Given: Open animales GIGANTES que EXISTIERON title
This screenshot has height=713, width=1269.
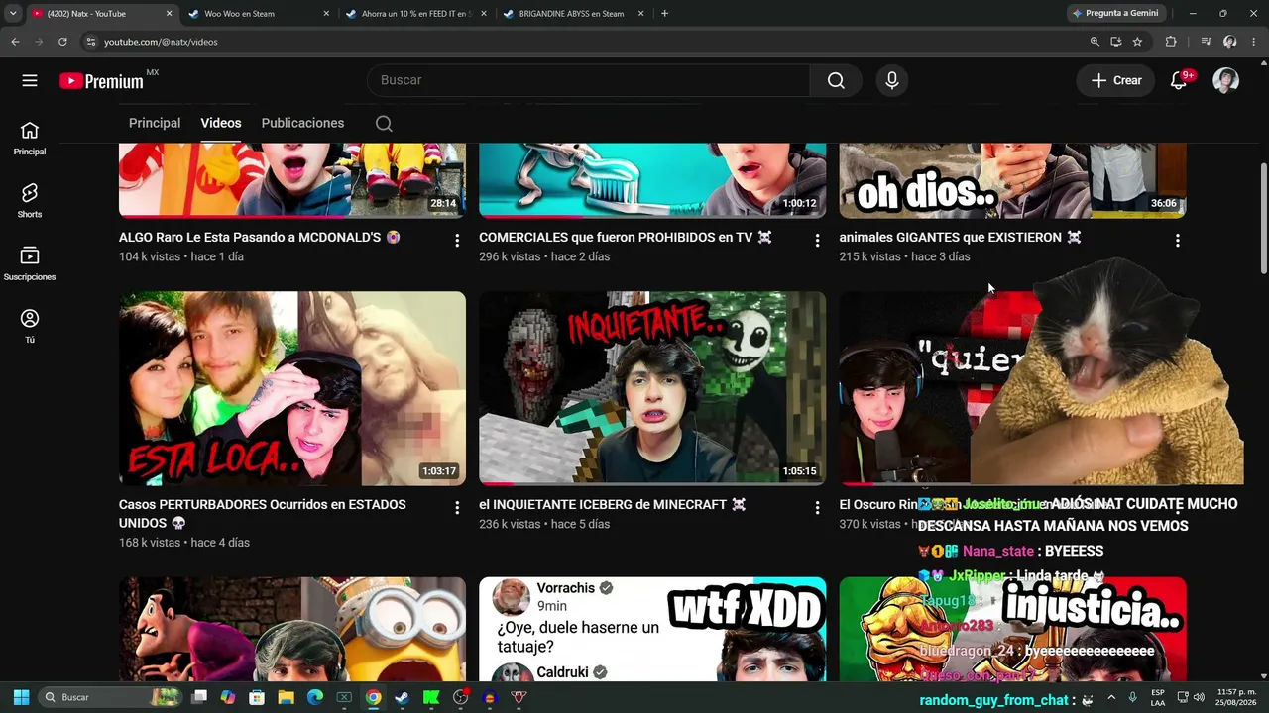Looking at the screenshot, I should (960, 238).
